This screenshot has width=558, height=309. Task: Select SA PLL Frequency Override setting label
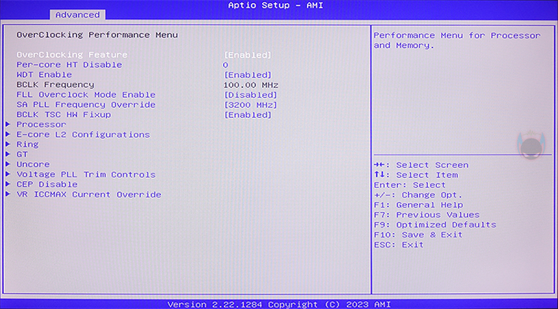(x=86, y=104)
